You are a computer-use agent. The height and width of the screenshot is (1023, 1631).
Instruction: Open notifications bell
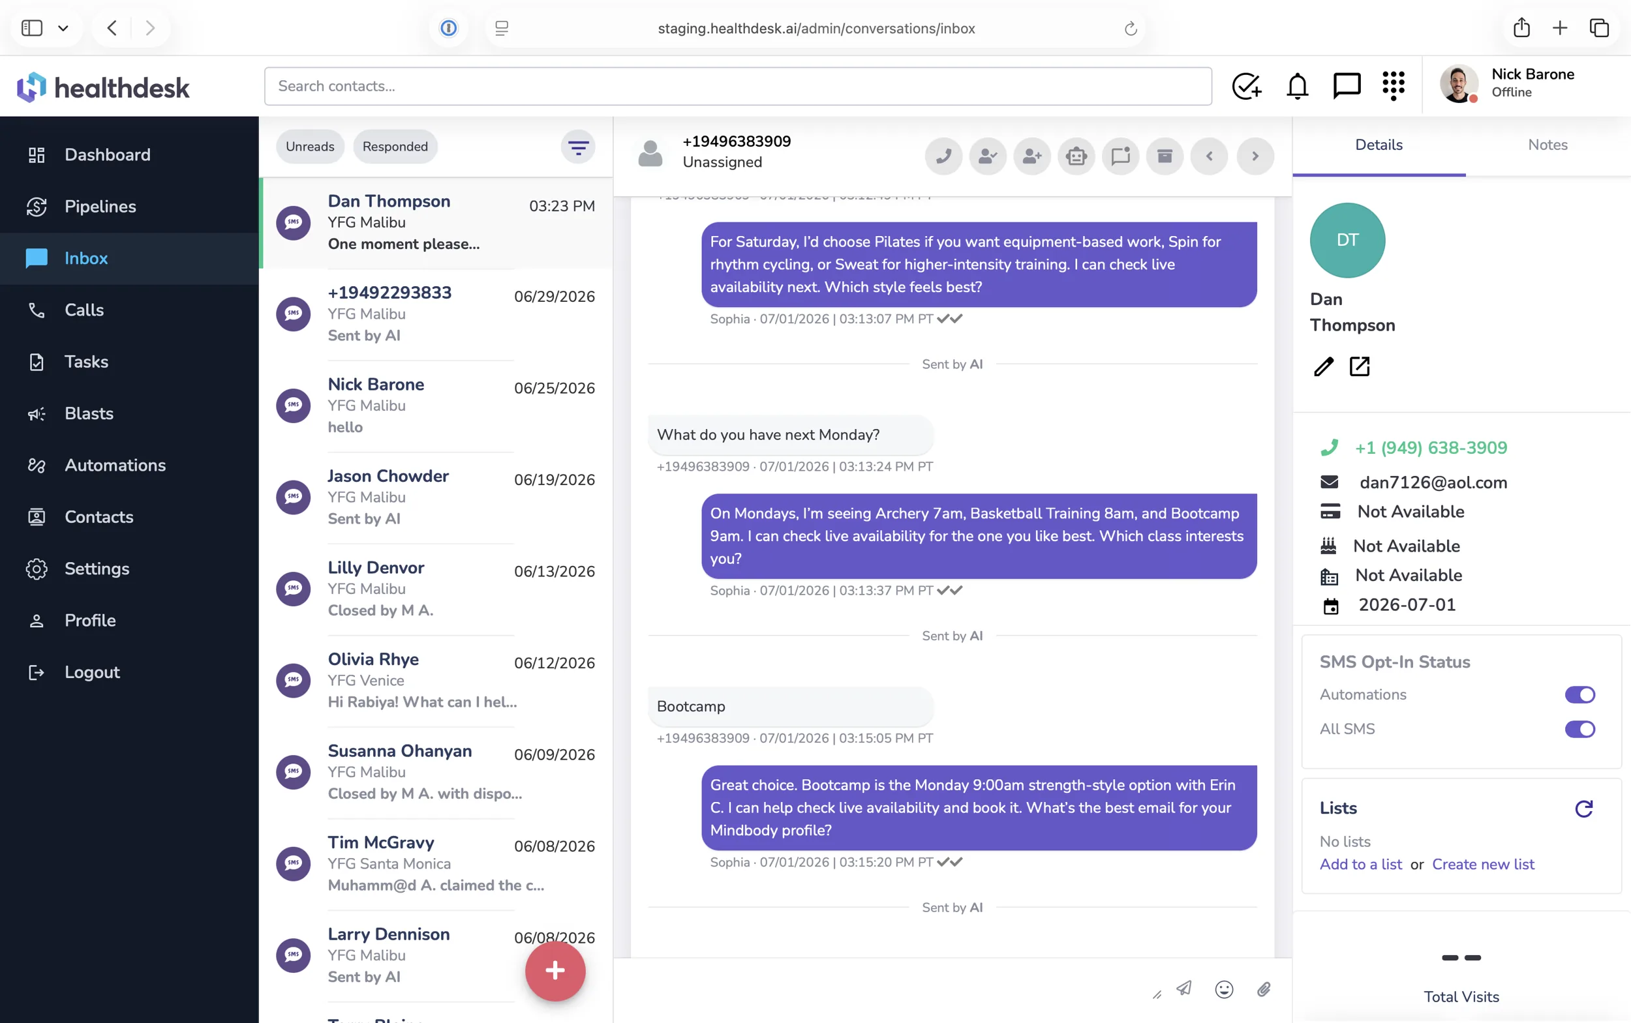[1297, 86]
